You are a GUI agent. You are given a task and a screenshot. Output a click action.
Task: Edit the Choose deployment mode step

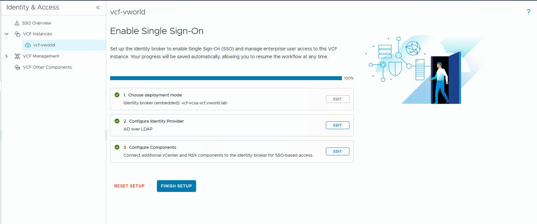(x=337, y=99)
